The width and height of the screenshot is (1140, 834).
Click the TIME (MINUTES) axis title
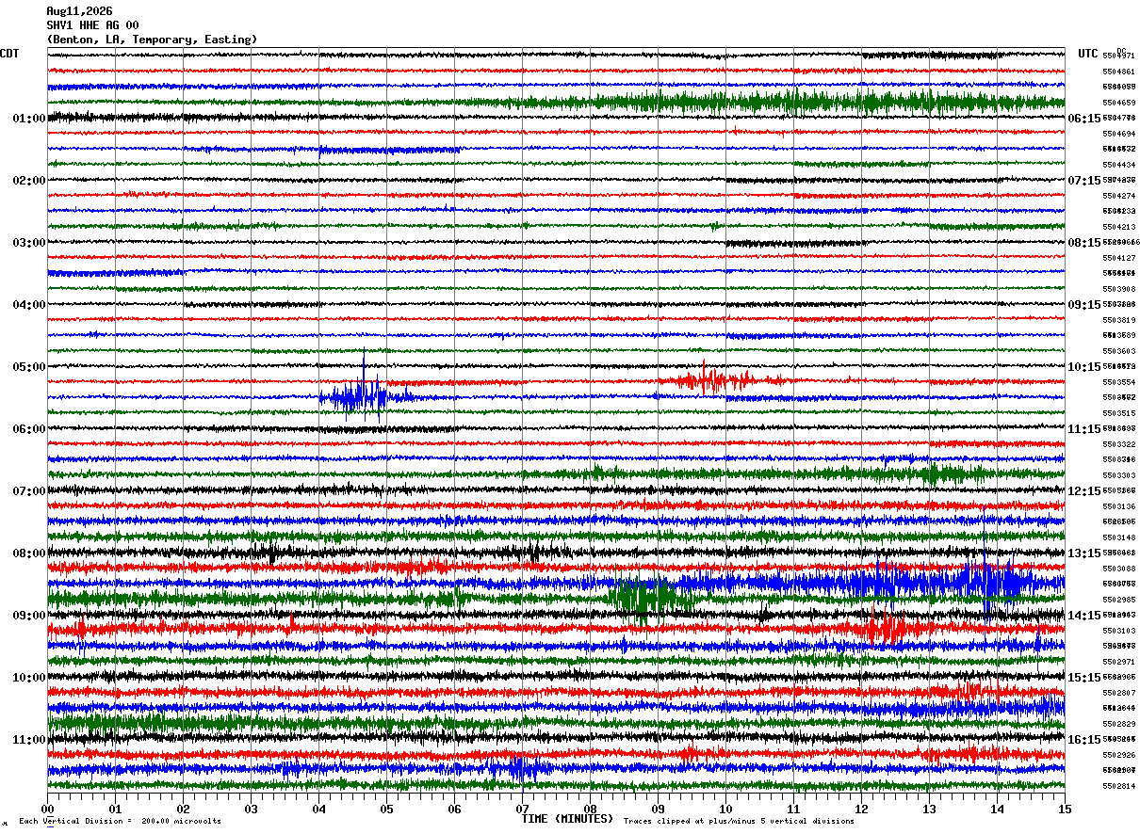pyautogui.click(x=567, y=819)
